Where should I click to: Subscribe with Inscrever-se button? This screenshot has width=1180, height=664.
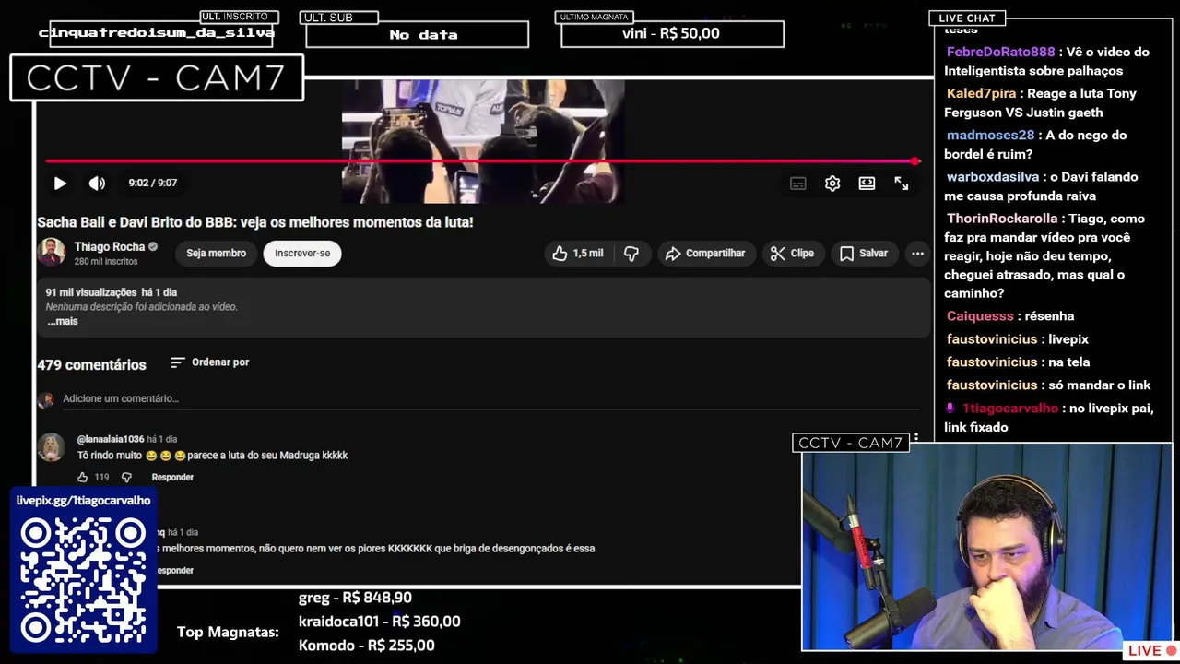[302, 254]
